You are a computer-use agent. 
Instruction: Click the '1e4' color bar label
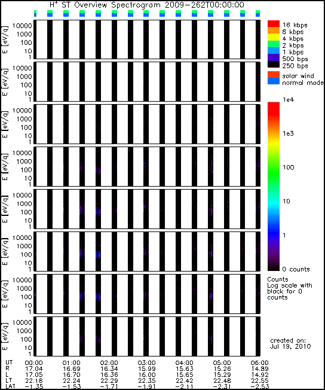(x=288, y=100)
